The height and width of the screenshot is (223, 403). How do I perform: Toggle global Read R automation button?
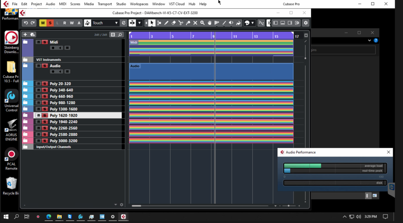65,23
